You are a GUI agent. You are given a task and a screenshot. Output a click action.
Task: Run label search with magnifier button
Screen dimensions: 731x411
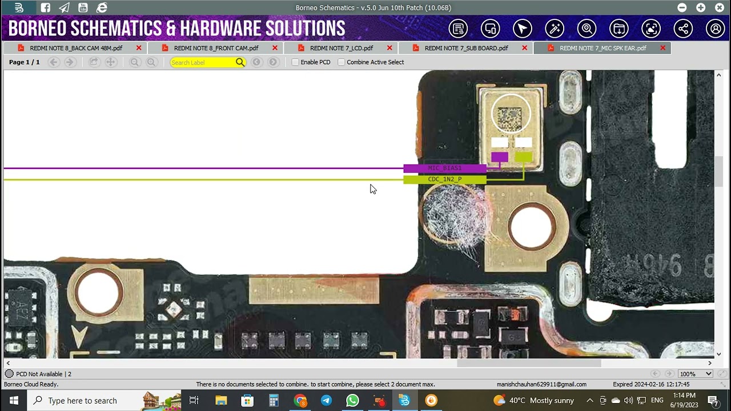point(240,62)
